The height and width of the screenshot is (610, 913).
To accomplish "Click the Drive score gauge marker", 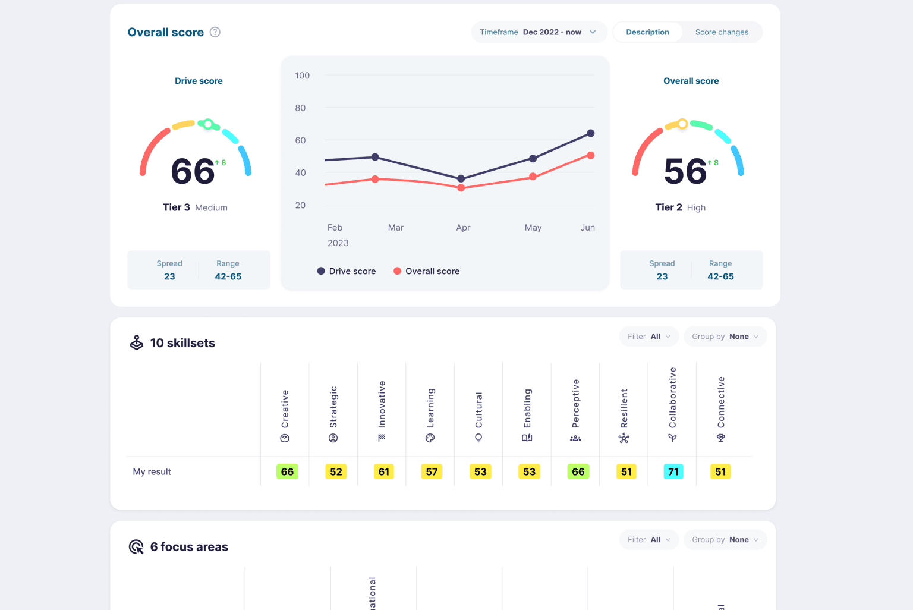I will [x=208, y=124].
